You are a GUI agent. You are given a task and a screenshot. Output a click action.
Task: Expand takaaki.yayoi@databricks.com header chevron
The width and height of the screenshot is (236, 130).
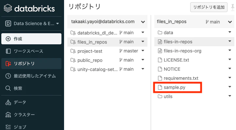[x=143, y=22]
